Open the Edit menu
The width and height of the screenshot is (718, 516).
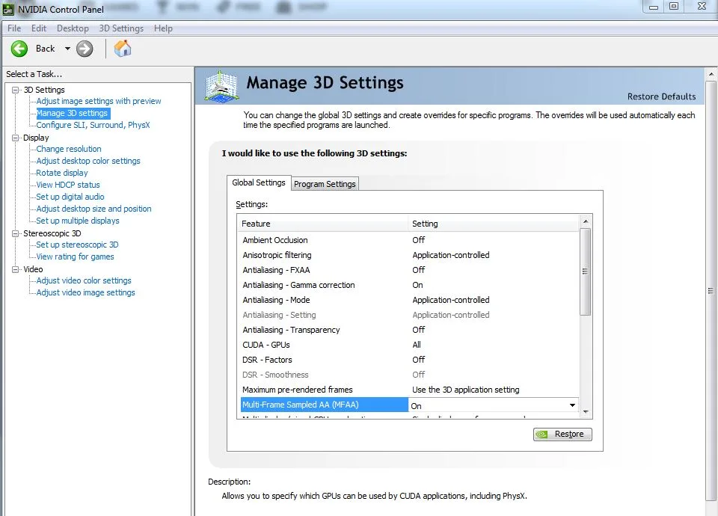point(39,28)
